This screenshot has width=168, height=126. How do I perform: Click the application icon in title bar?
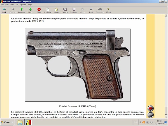(1, 1)
